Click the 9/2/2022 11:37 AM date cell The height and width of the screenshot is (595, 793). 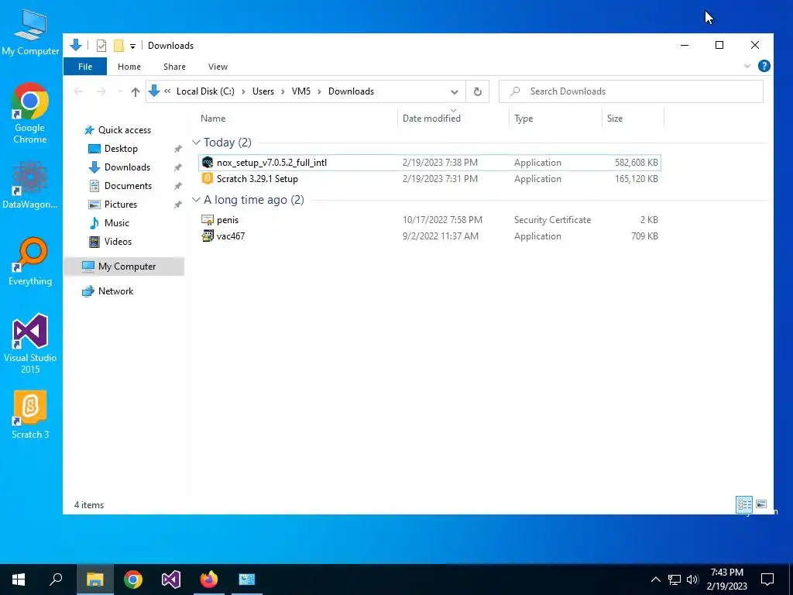pyautogui.click(x=440, y=236)
